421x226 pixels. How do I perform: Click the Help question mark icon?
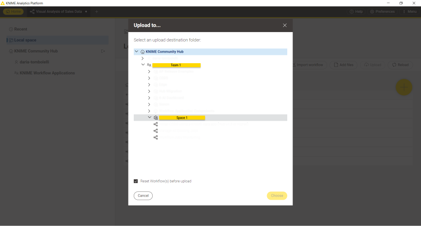tap(352, 11)
